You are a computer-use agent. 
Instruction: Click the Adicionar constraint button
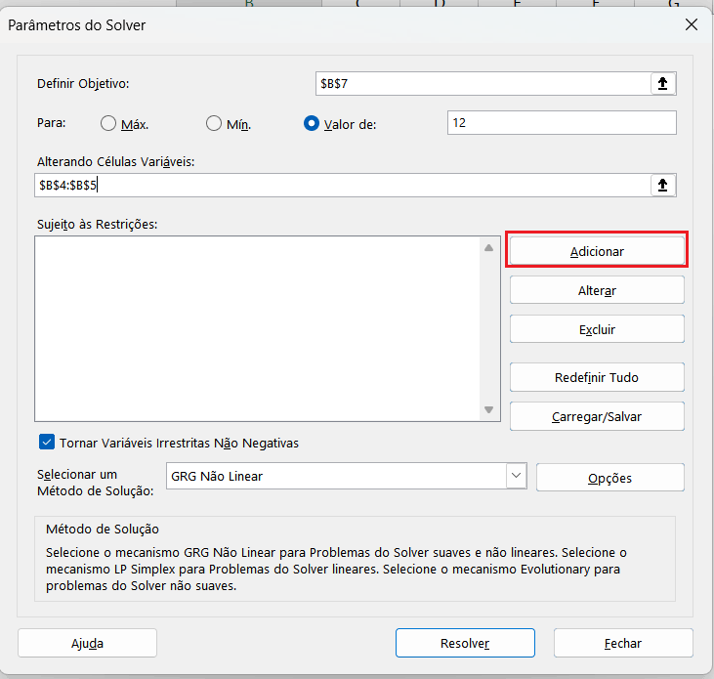click(597, 251)
